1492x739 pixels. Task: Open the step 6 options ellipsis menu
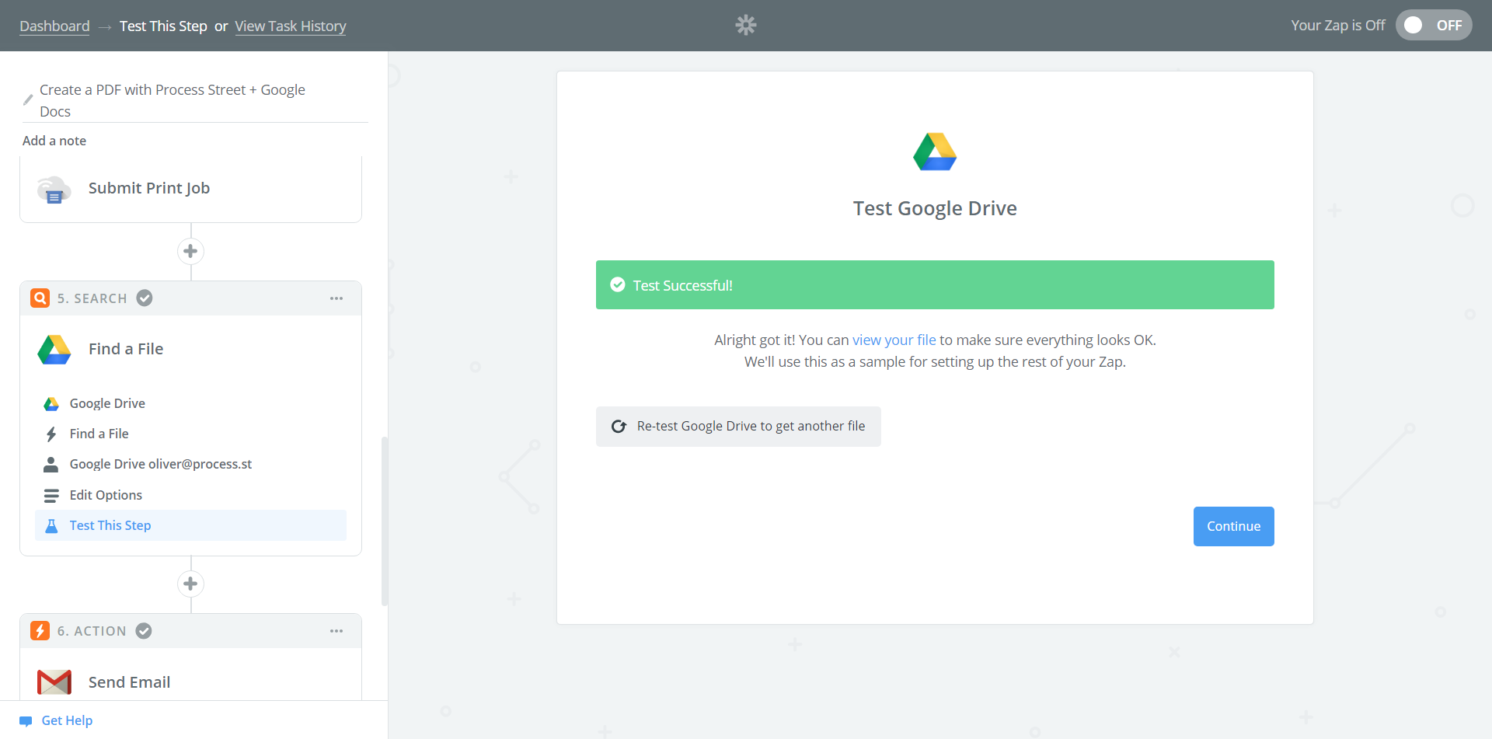click(336, 631)
